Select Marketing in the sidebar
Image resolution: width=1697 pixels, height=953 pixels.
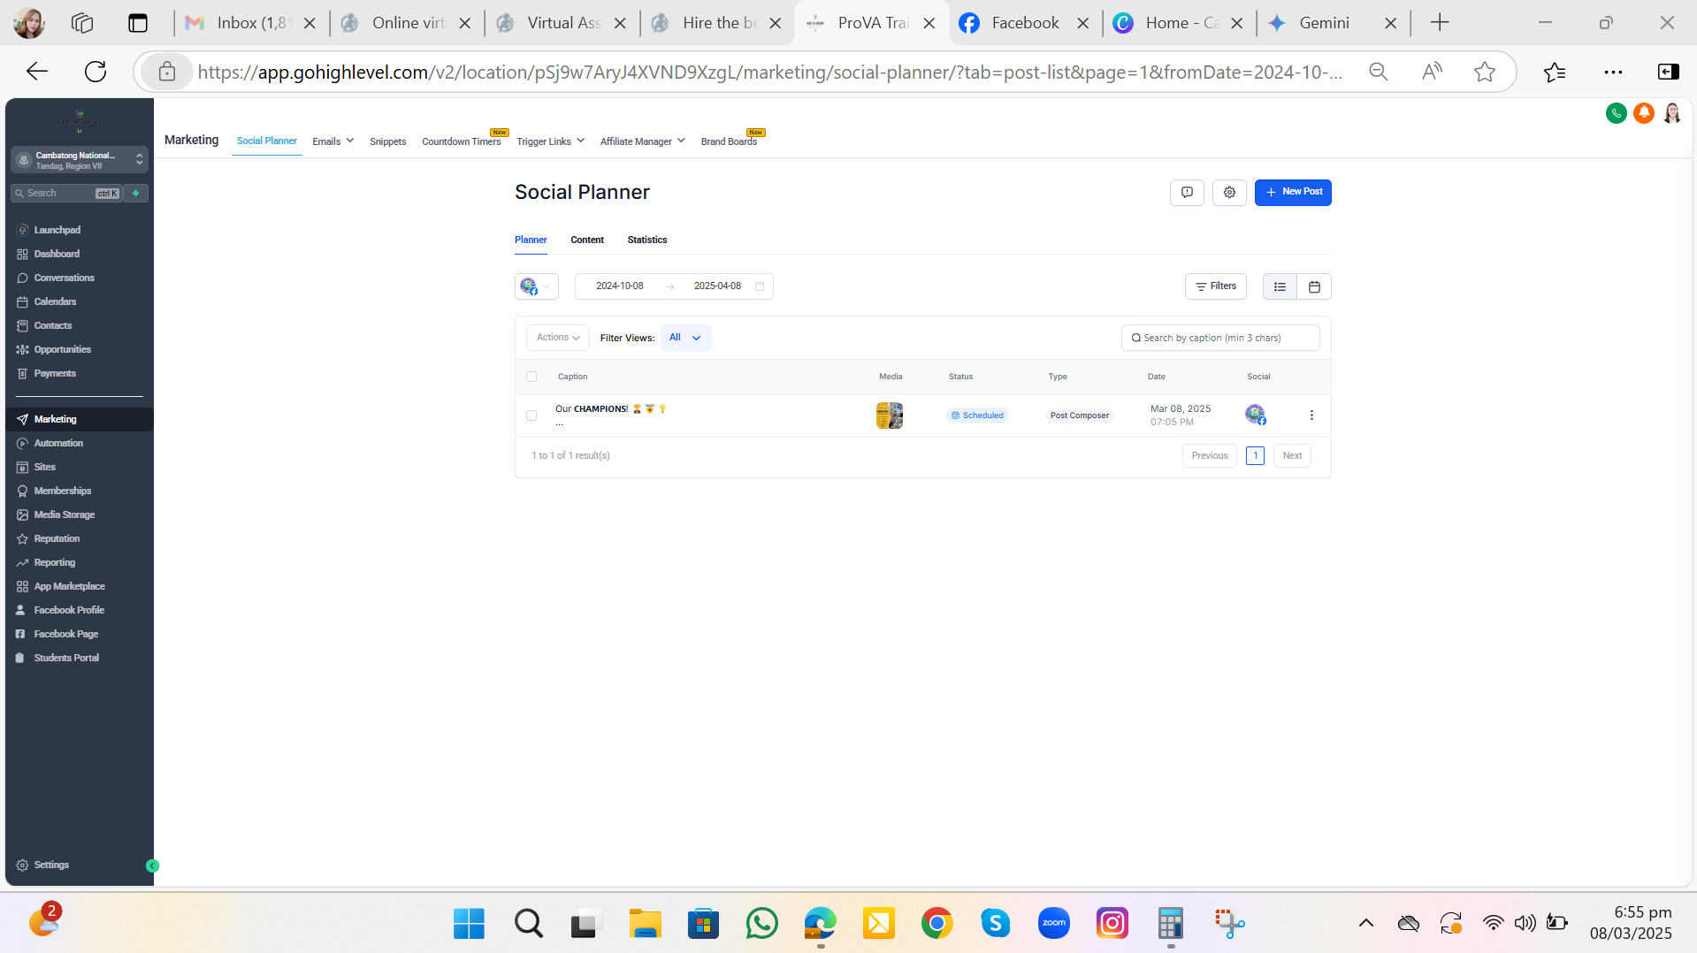click(x=79, y=419)
